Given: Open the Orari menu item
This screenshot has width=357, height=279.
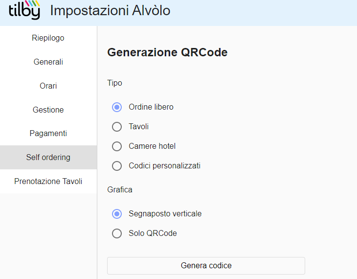Looking at the screenshot, I should point(48,86).
